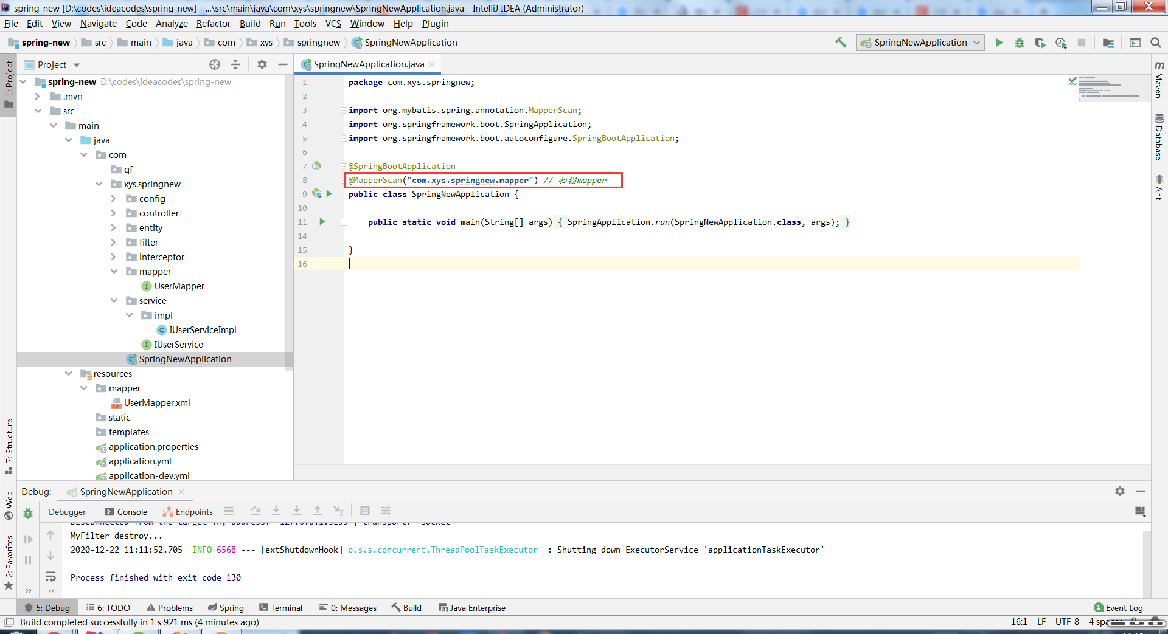Viewport: 1168px width, 634px height.
Task: Open Project panel settings gear
Action: point(262,64)
